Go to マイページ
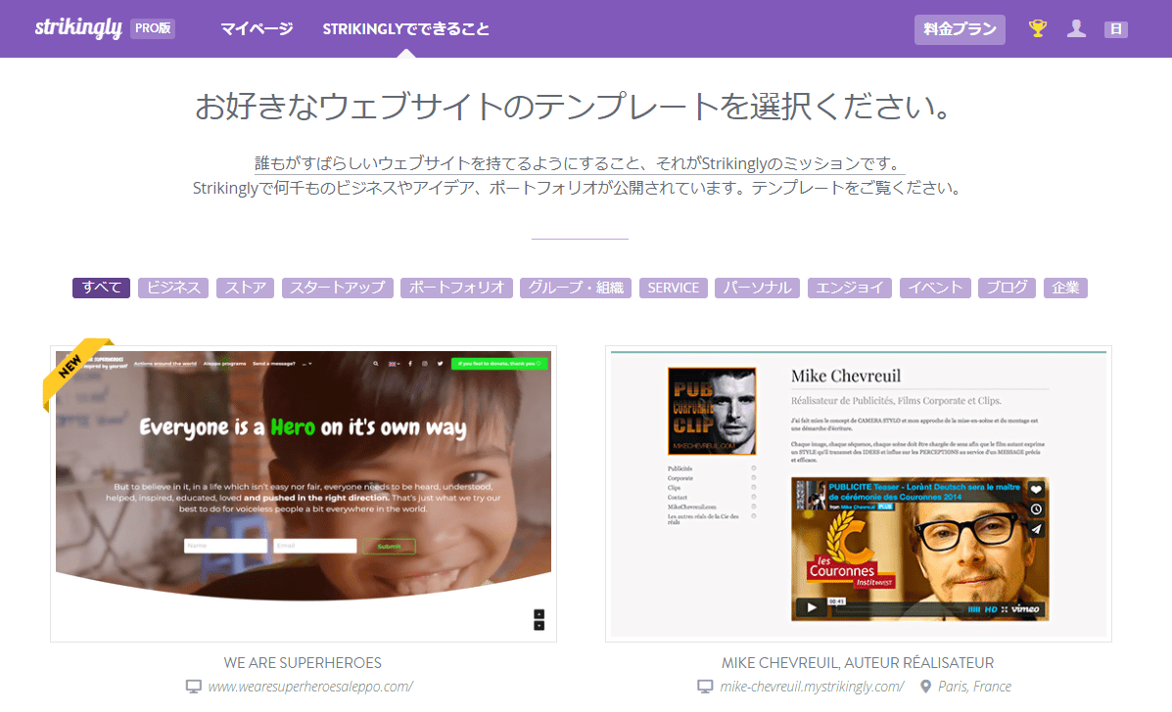 257,29
